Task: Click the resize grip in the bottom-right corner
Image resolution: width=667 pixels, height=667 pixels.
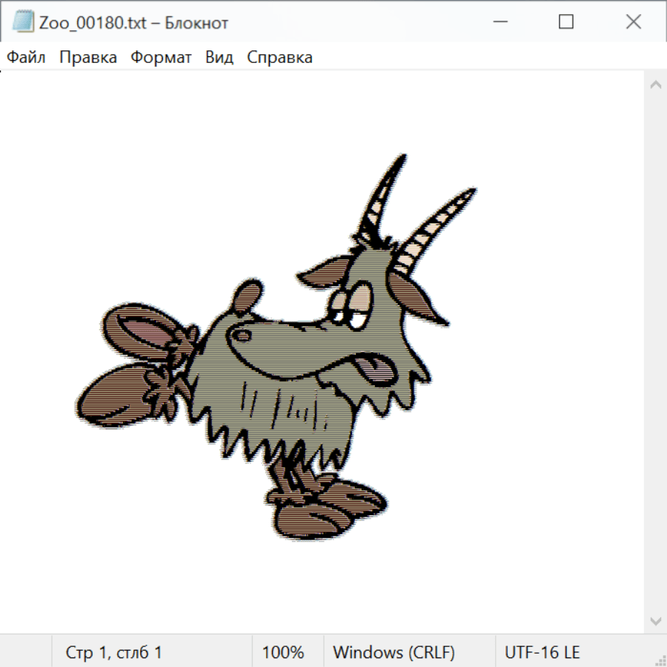Action: [660, 660]
